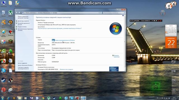Screen dimensions: 179x100
Task: Open 'Центр обновления Windows' sidebar link
Action: point(25,65)
